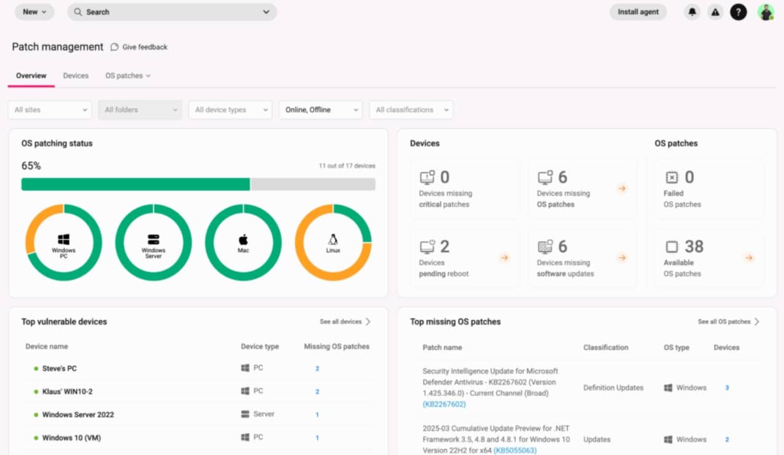Click the Windows PC donut chart
Image resolution: width=784 pixels, height=455 pixels.
point(63,242)
